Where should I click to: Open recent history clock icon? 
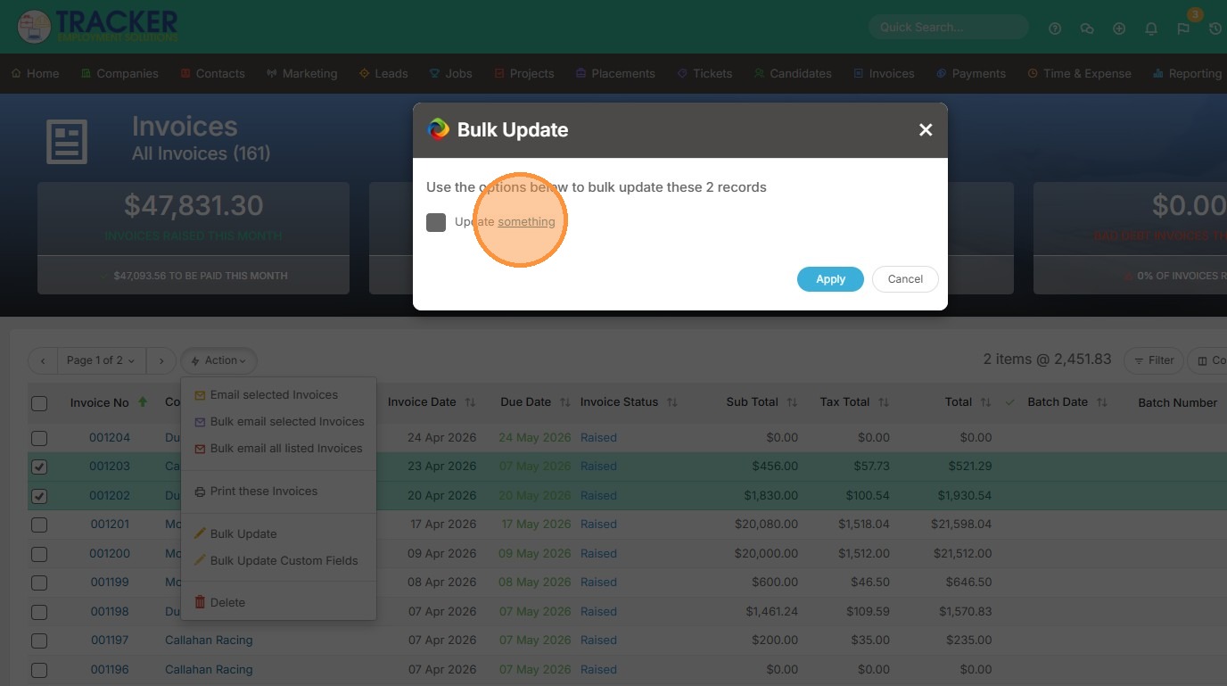[x=1215, y=29]
